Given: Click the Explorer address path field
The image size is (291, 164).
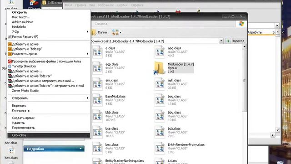Looking at the screenshot, I should (155, 41).
